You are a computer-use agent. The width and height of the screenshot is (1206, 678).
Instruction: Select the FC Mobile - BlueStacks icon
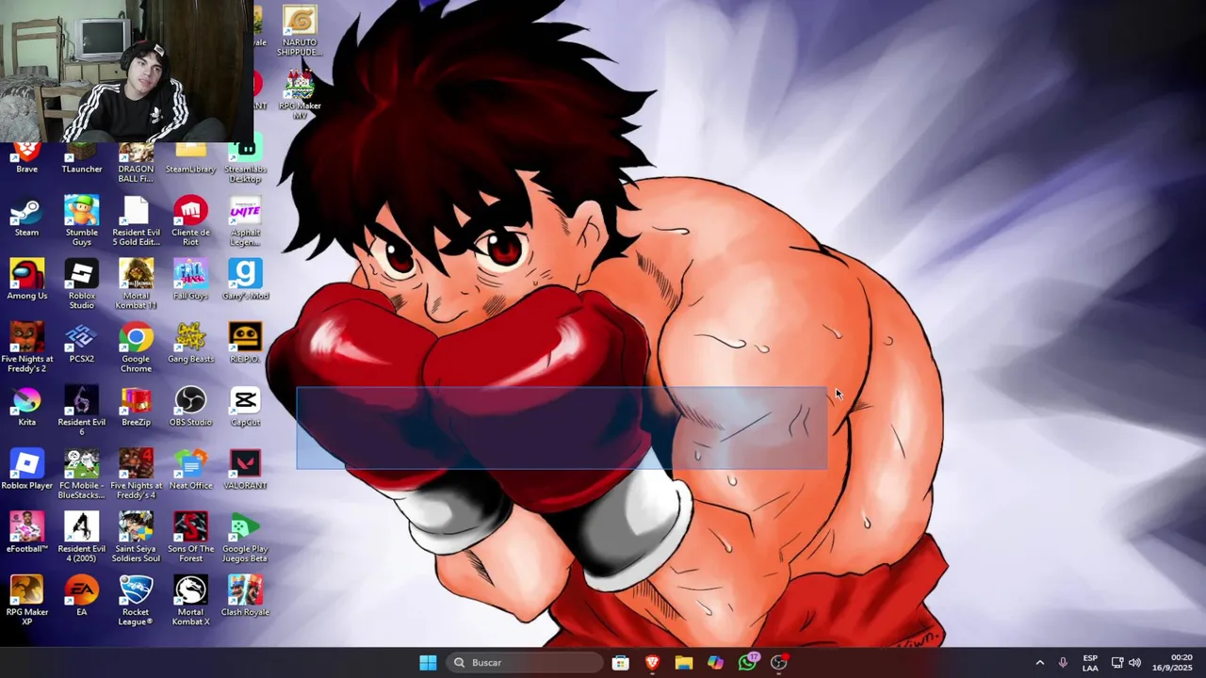[82, 473]
